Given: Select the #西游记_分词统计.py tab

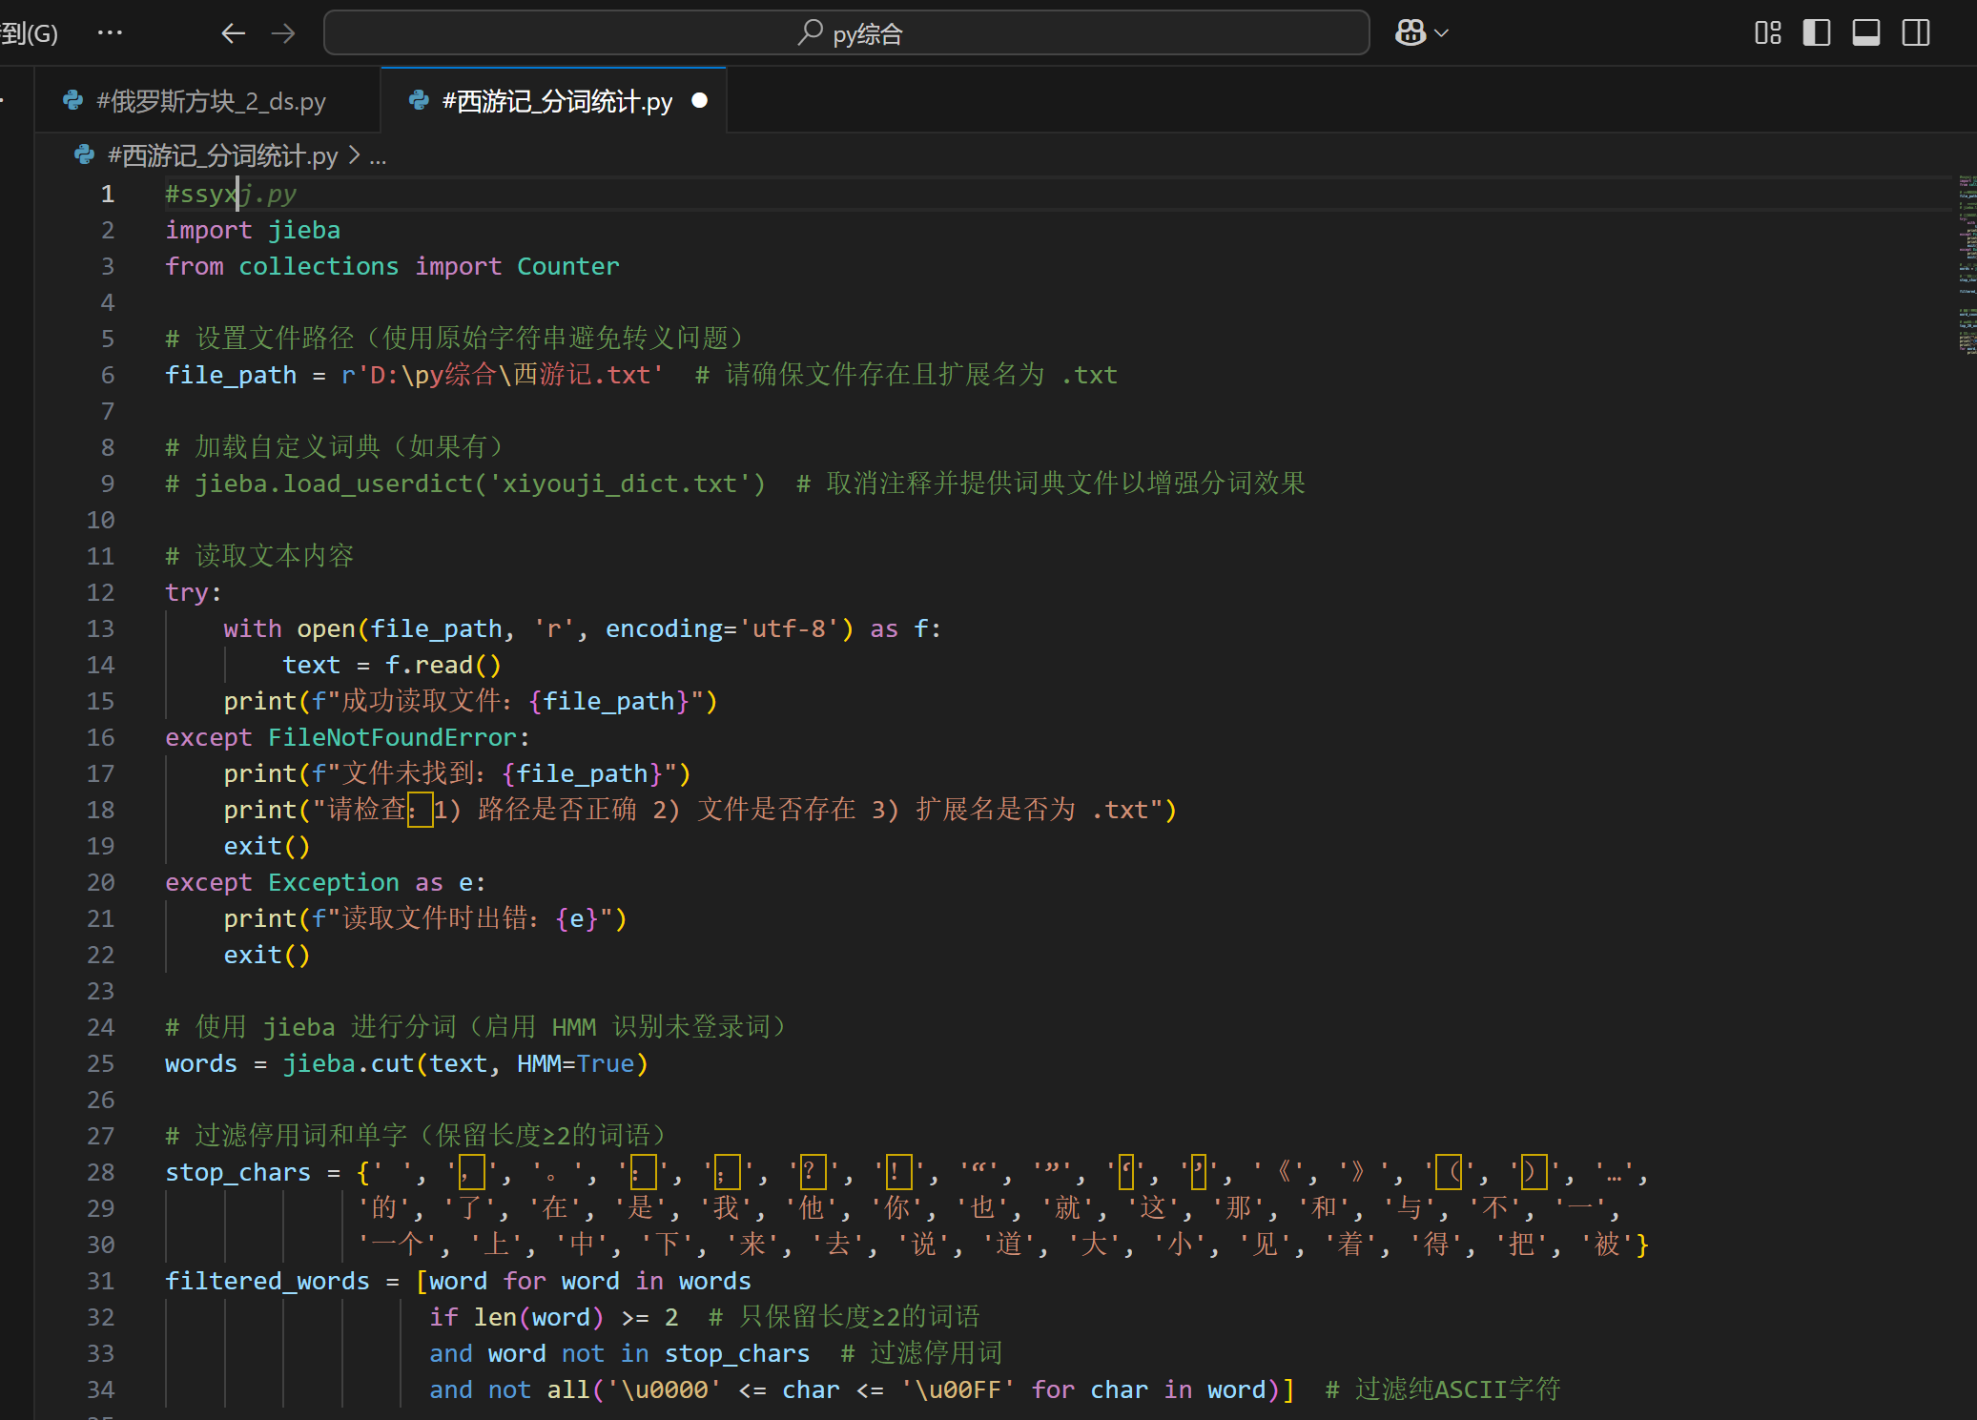Looking at the screenshot, I should tap(556, 101).
